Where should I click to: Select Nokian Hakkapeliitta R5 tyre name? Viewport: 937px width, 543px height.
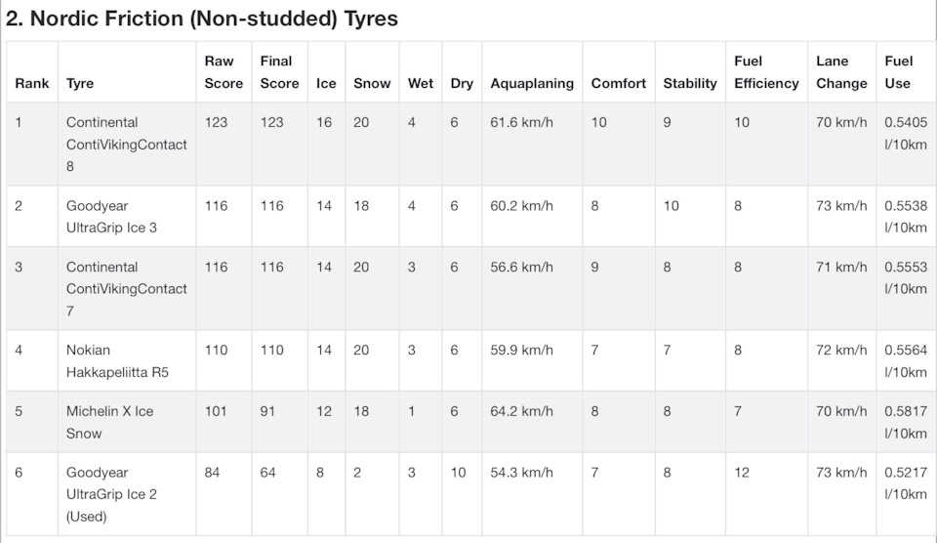(x=115, y=360)
